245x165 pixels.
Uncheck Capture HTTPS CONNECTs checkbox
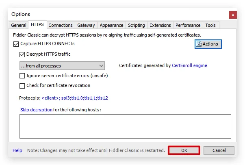pyautogui.click(x=16, y=44)
